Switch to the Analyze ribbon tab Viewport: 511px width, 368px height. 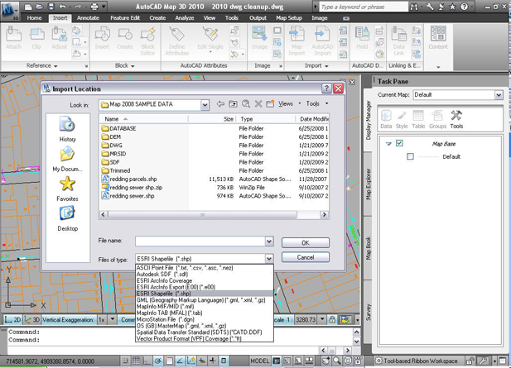tap(185, 18)
